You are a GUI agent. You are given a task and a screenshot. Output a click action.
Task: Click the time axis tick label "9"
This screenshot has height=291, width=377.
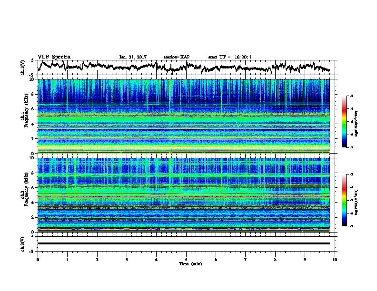(x=305, y=260)
